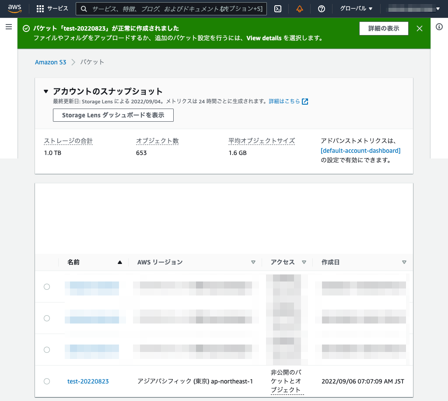Open the info panel icon on right

click(439, 27)
